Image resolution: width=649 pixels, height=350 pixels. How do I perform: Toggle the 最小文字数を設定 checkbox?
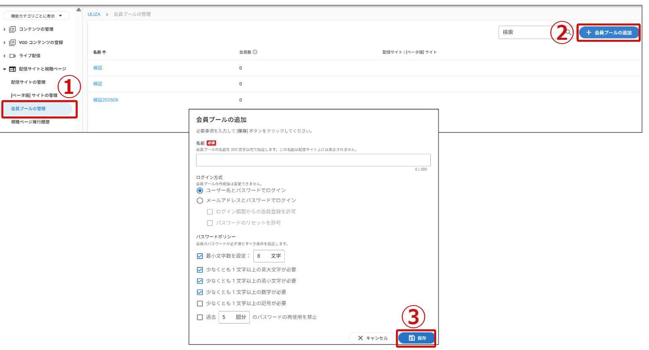click(x=200, y=256)
